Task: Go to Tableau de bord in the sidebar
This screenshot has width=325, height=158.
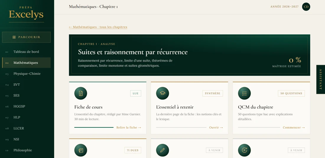Action: tap(26, 52)
